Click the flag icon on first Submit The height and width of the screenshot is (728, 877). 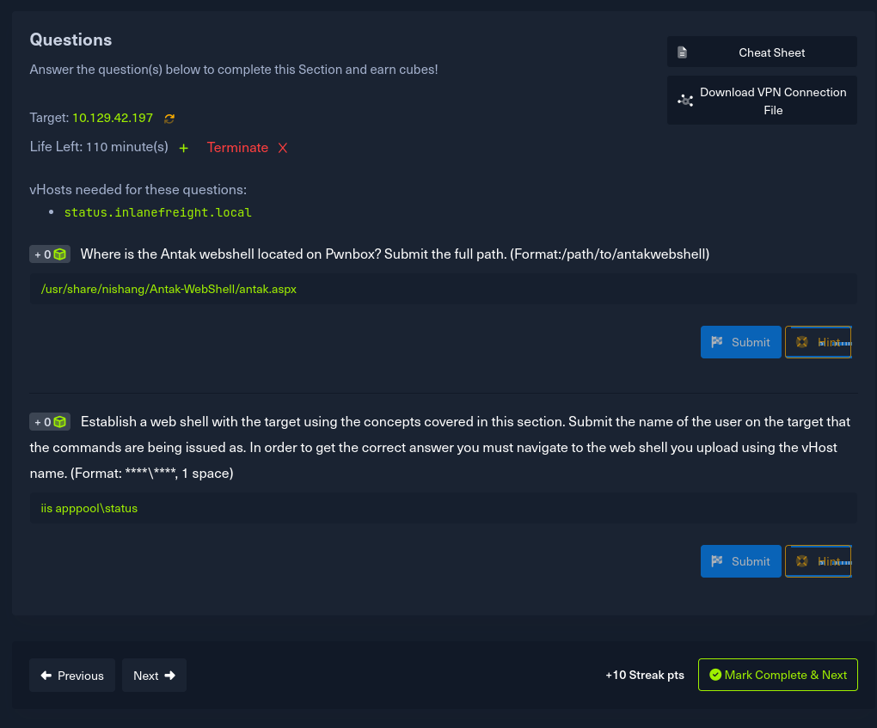[x=717, y=342]
